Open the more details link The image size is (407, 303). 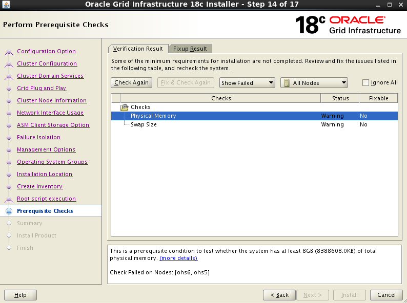(x=178, y=258)
